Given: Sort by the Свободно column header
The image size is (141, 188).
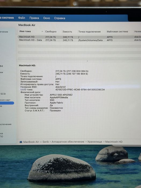Looking at the screenshot, I should [x=51, y=31].
